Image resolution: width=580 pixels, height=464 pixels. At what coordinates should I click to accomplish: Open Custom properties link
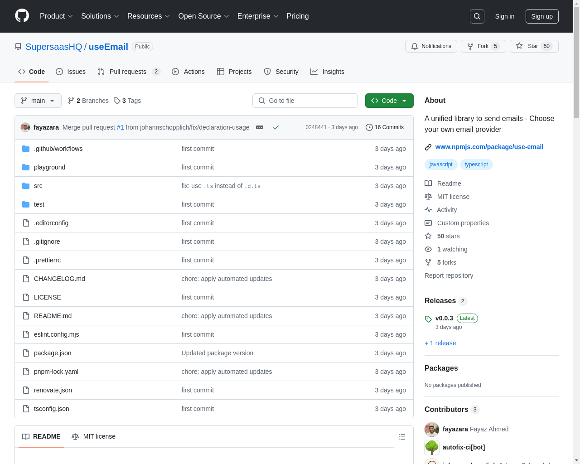457,223
